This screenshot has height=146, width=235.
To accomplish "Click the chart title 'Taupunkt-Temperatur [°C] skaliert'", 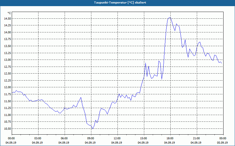I will tap(120, 3).
